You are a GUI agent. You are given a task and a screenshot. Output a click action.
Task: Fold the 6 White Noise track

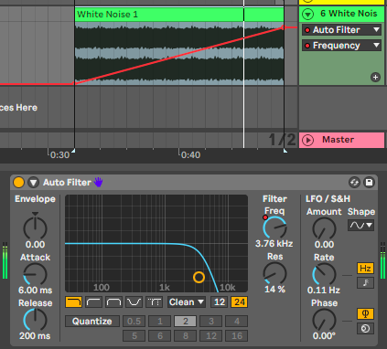pyautogui.click(x=307, y=14)
